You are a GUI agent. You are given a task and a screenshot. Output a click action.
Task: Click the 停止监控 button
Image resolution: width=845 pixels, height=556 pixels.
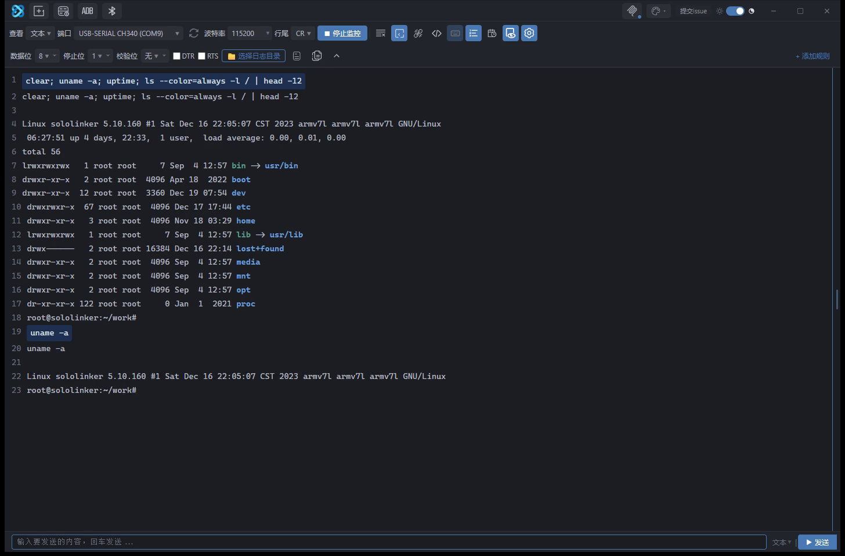342,33
